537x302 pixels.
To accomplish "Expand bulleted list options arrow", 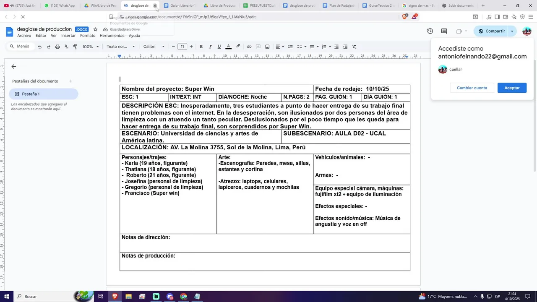I will [x=318, y=47].
